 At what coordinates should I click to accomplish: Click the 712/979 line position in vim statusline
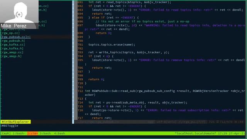coord(226,122)
